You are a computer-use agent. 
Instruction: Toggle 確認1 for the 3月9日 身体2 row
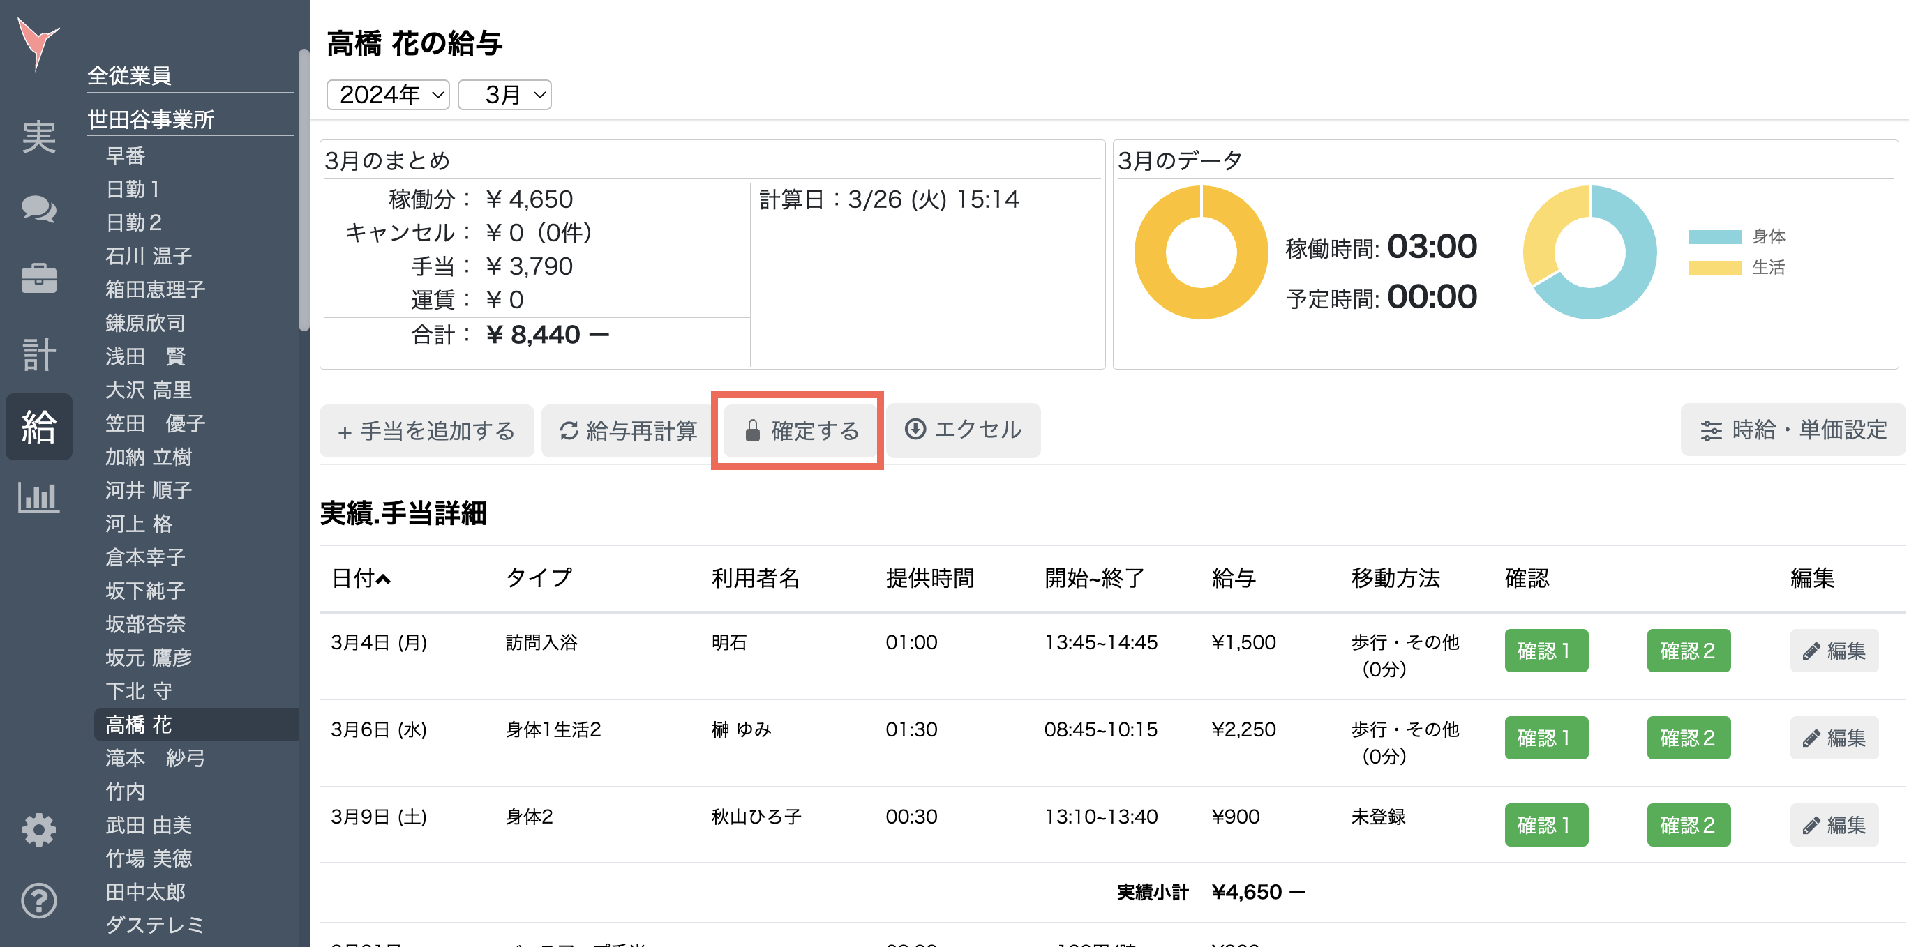pos(1546,824)
